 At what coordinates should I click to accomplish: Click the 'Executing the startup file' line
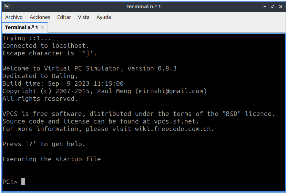tap(52, 159)
